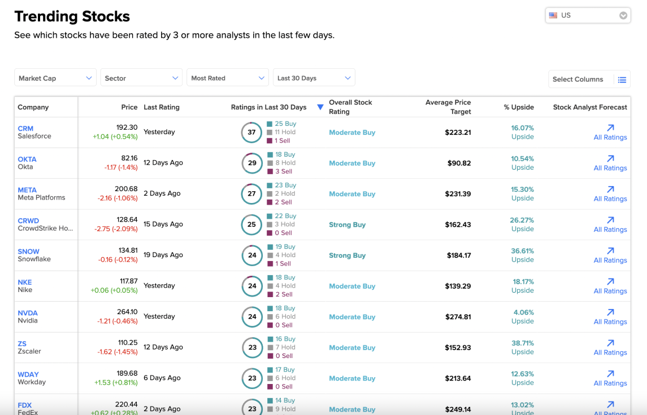Open the SNOW ticker link
Screen dimensions: 647x415
[28, 251]
